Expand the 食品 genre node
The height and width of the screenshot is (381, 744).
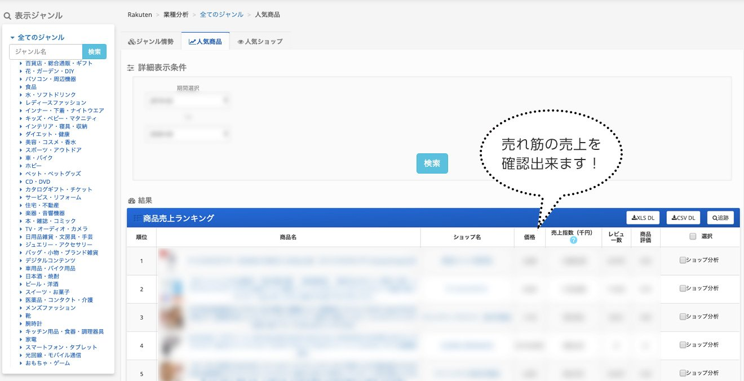[x=21, y=87]
